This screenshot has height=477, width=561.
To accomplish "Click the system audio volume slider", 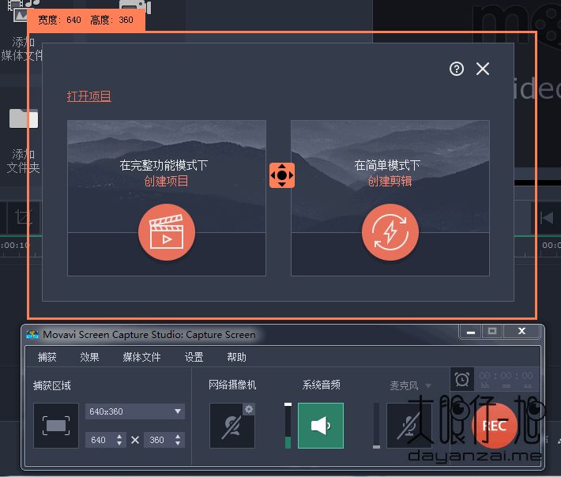I will (x=288, y=426).
